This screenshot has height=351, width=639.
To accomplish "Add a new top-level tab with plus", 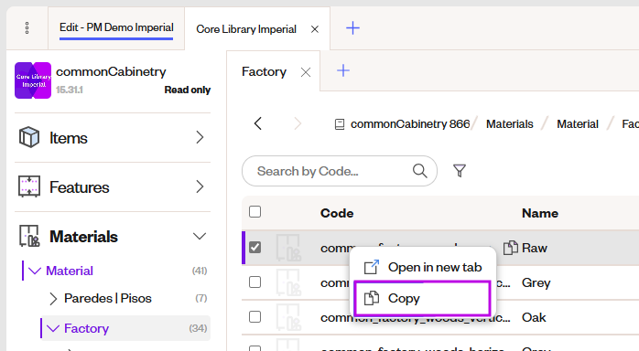I will [352, 28].
